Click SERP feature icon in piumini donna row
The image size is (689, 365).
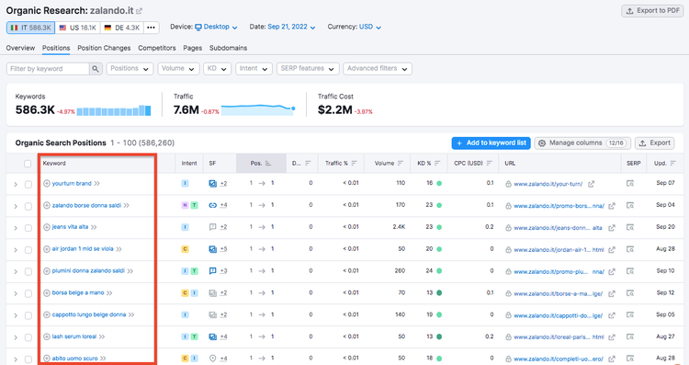coord(213,271)
